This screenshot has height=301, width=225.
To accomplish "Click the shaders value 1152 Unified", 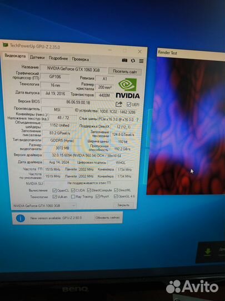I will click(59, 125).
